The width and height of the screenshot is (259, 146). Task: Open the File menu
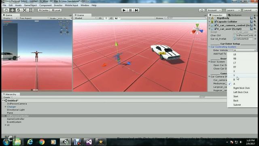coord(4,5)
